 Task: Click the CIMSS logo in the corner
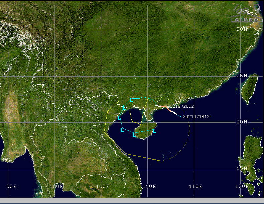[246, 14]
